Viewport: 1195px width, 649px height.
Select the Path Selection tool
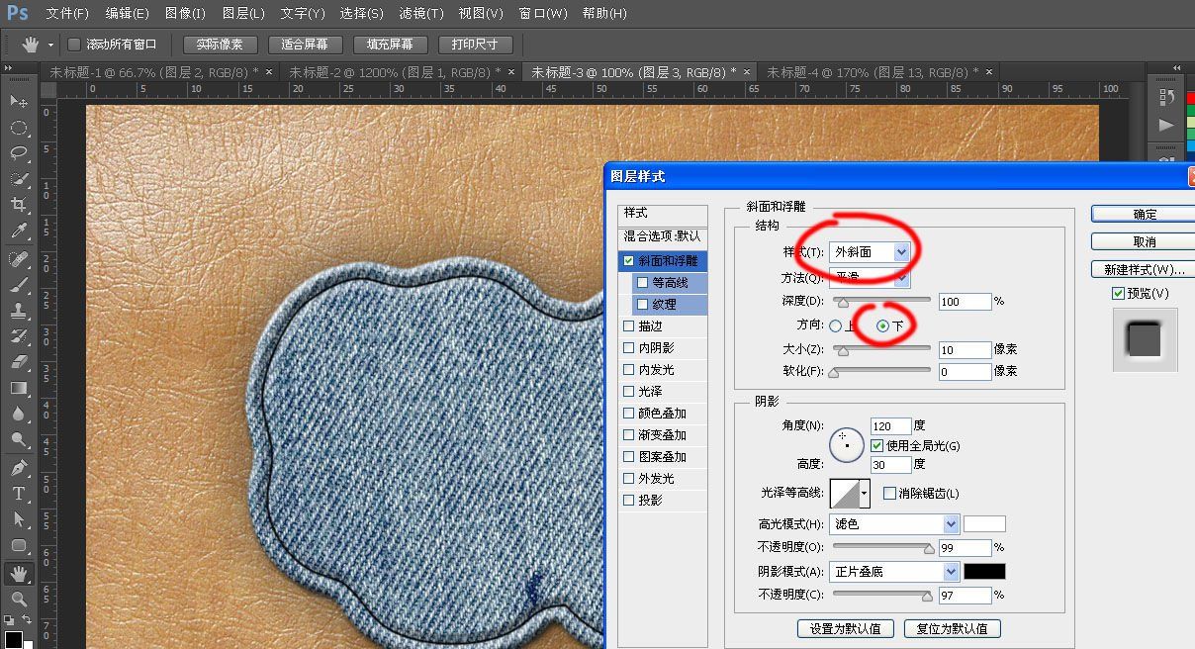(18, 518)
